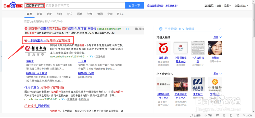Open the 更多» tab menu

click(120, 14)
